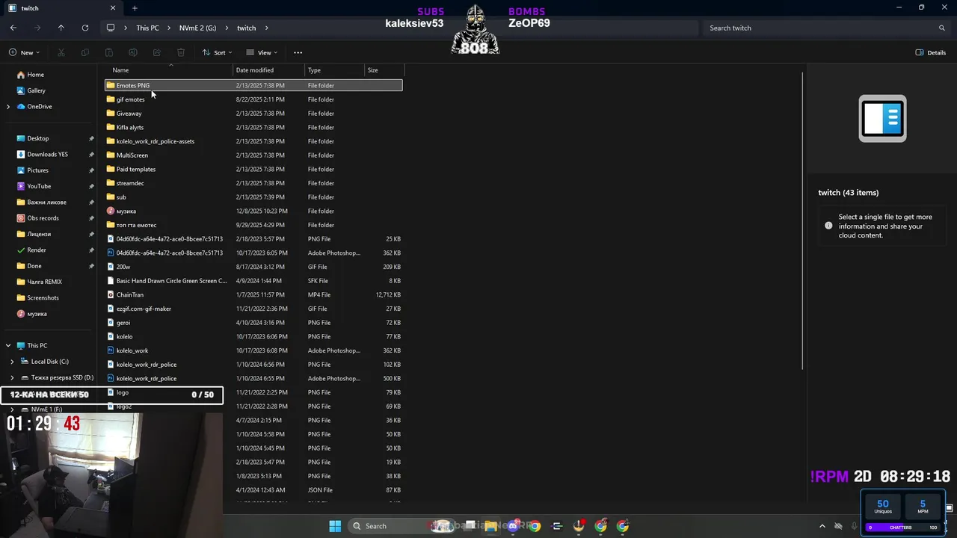Select the kolelo_work Photoshop file
The width and height of the screenshot is (957, 538).
click(x=253, y=350)
